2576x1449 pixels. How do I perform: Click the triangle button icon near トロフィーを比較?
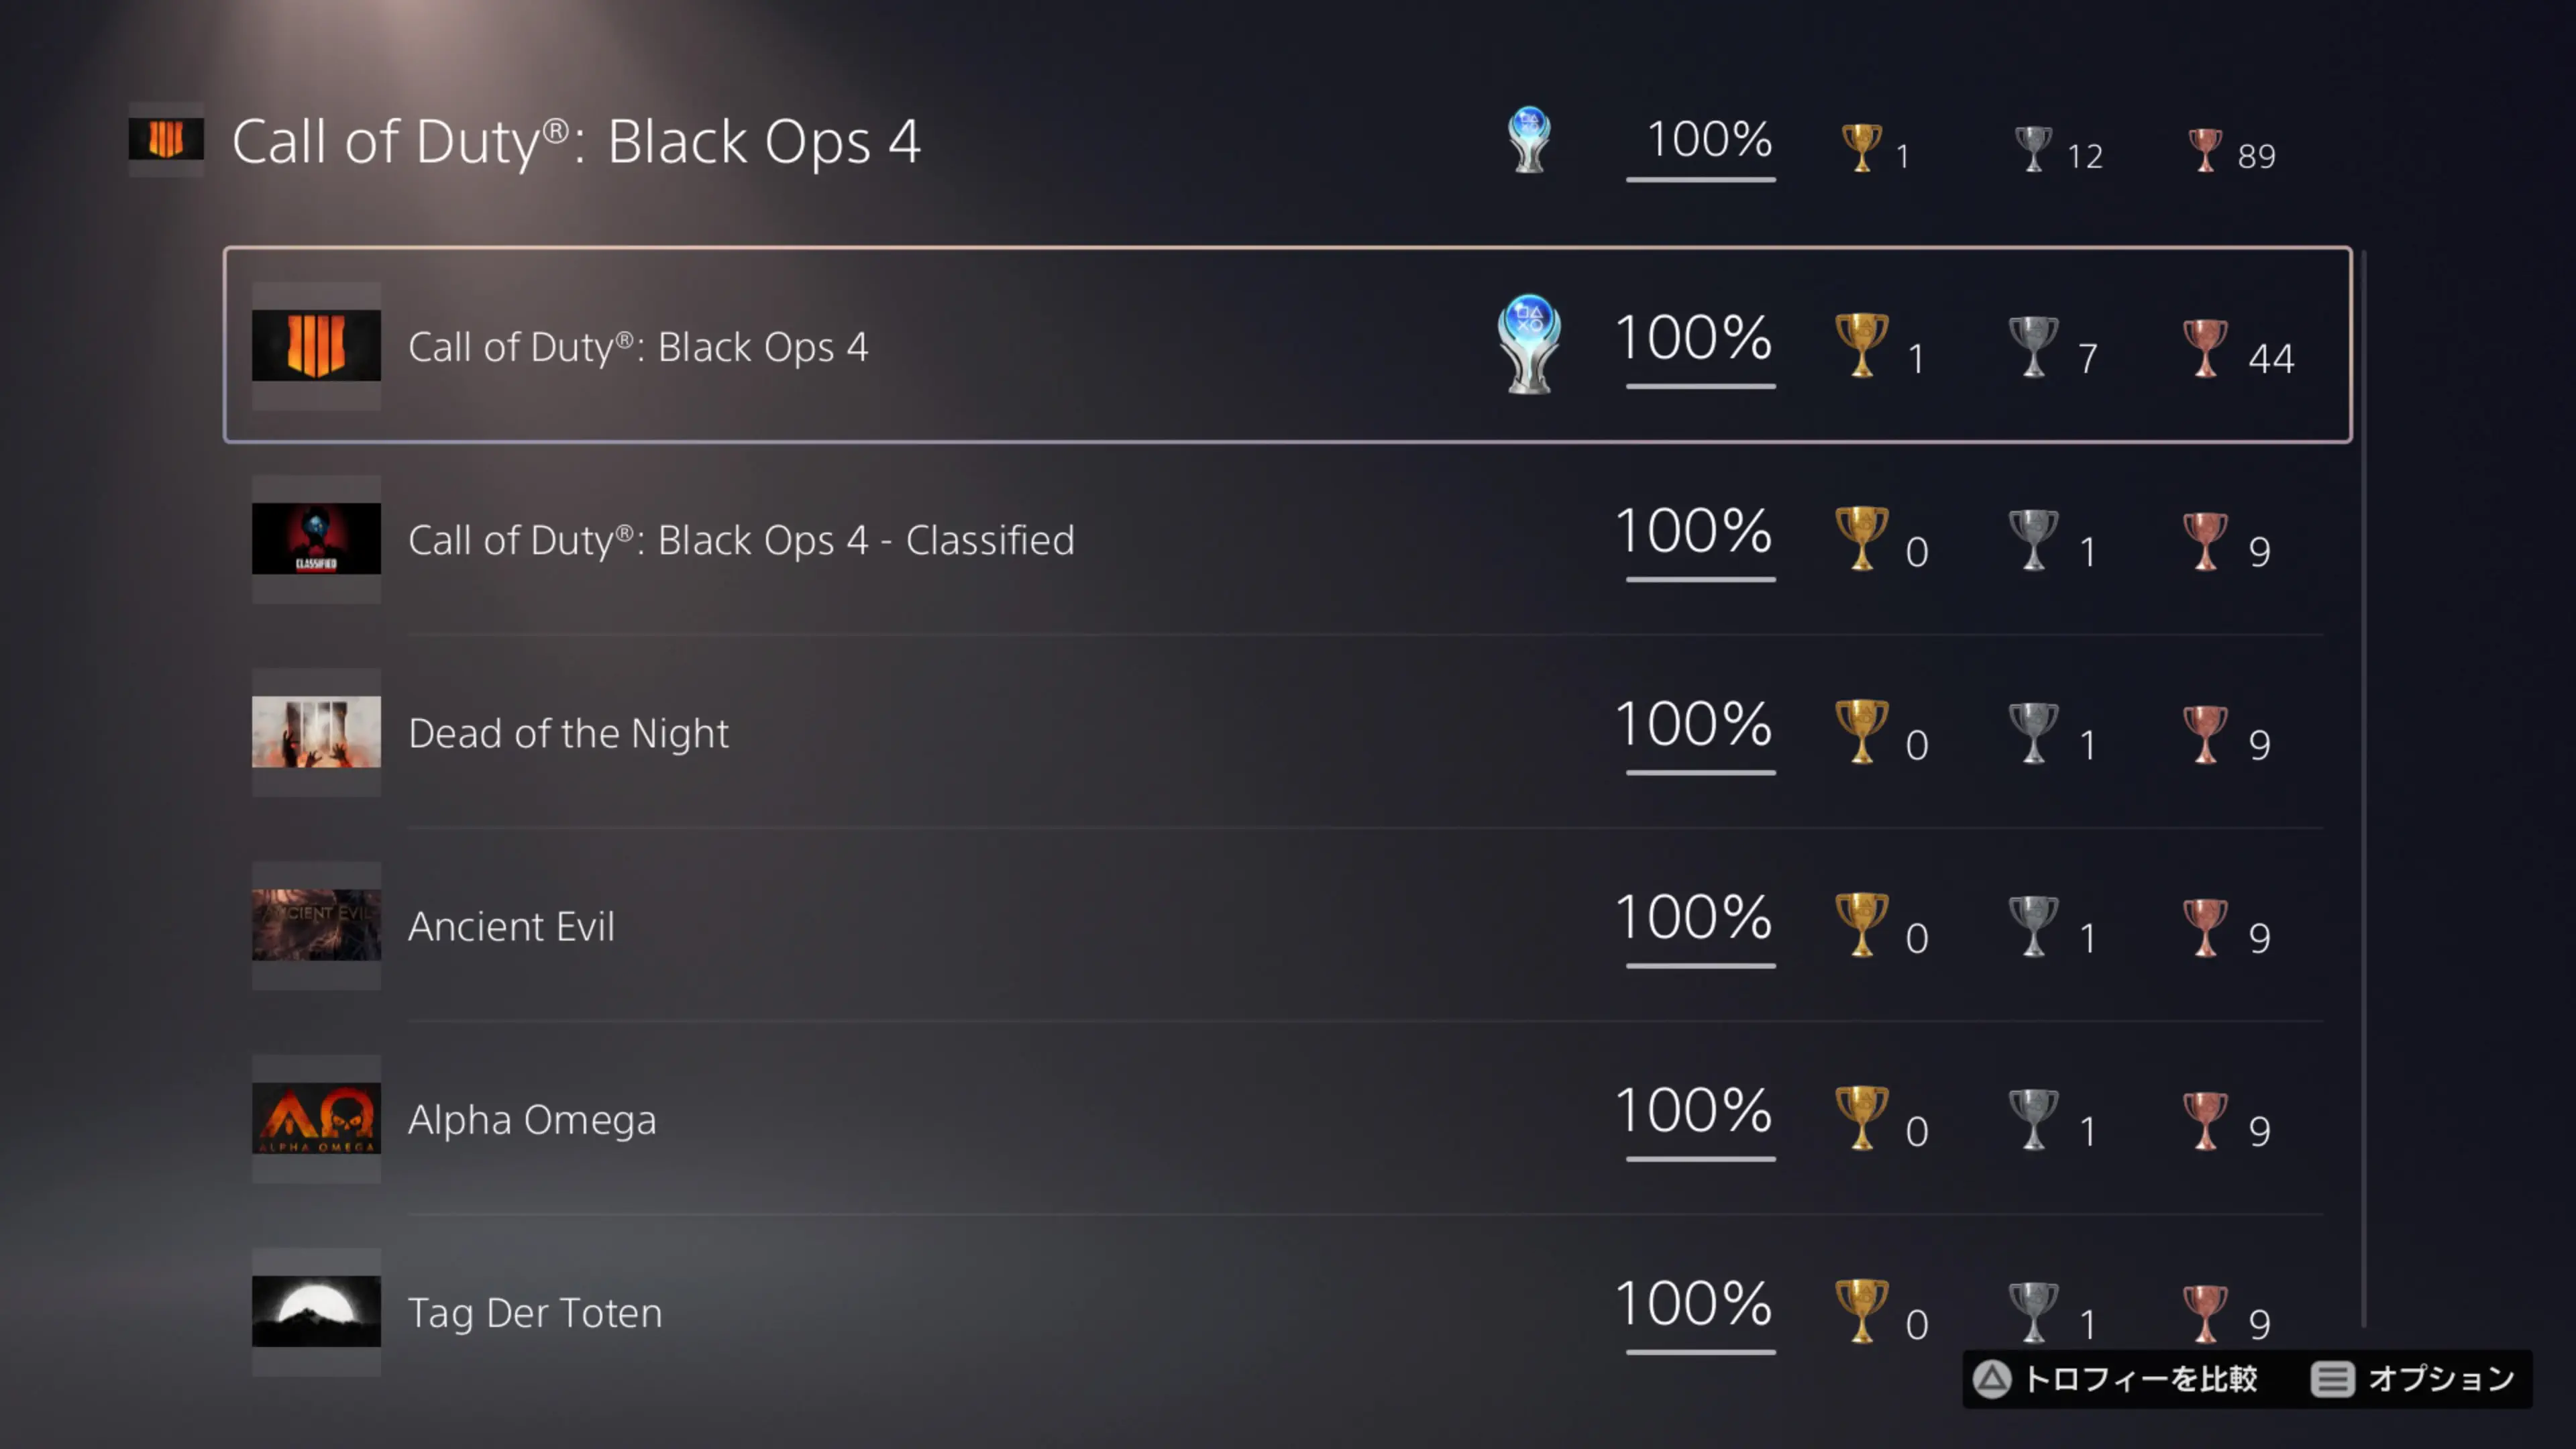[1992, 1379]
